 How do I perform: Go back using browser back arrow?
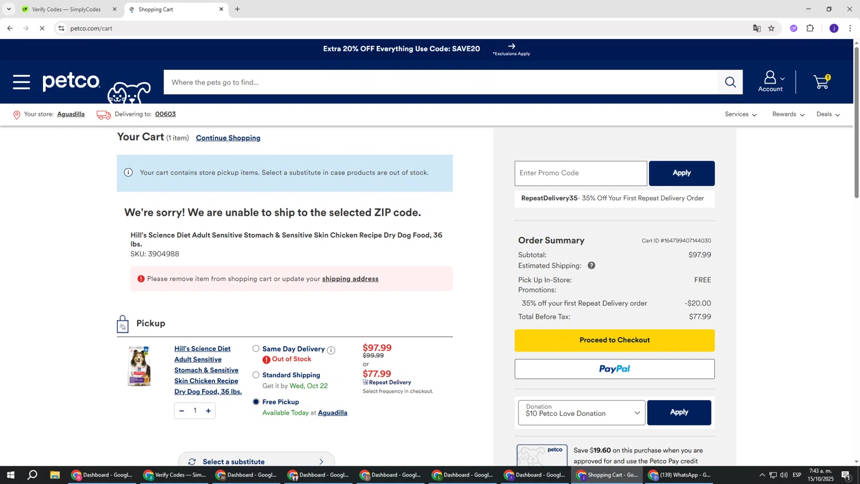pyautogui.click(x=10, y=28)
